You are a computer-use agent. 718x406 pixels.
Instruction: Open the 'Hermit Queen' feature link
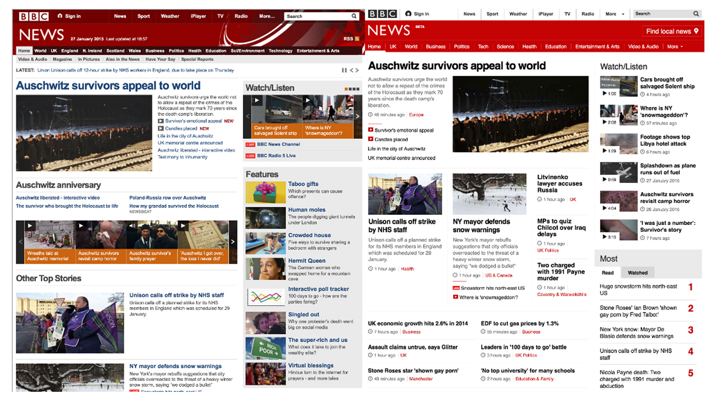[x=307, y=261]
